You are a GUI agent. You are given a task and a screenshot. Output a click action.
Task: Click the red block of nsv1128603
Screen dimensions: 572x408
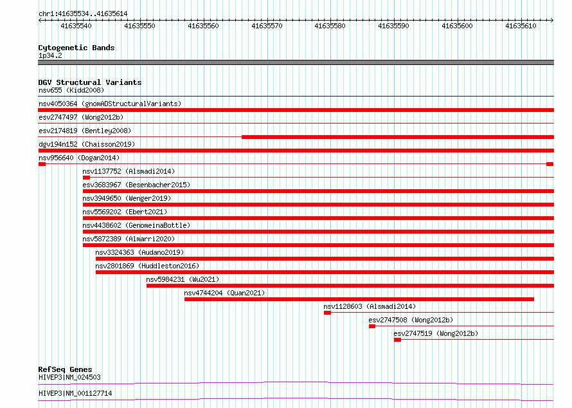(328, 313)
